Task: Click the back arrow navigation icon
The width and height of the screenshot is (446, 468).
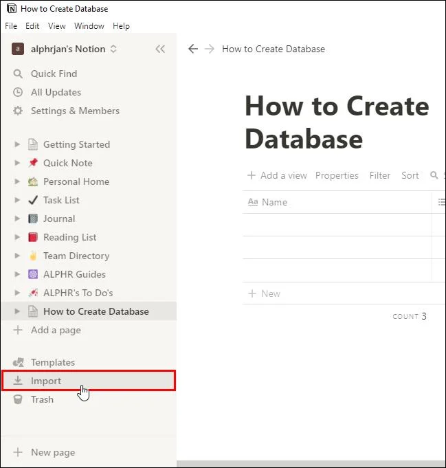Action: pyautogui.click(x=193, y=49)
